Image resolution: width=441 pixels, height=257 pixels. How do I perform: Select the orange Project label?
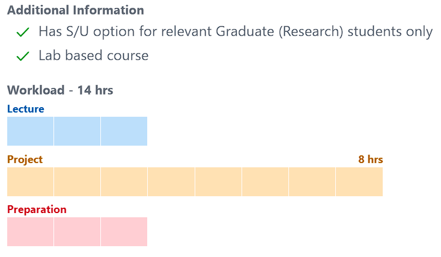pyautogui.click(x=25, y=159)
